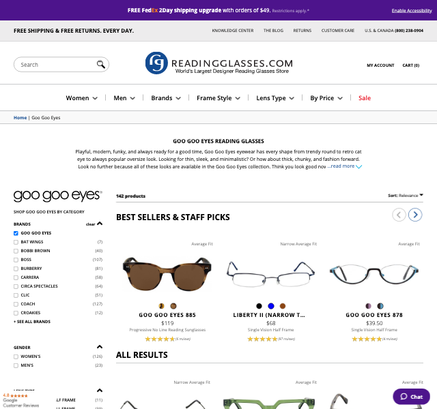The height and width of the screenshot is (409, 437).
Task: Open The Blog link
Action: click(273, 31)
